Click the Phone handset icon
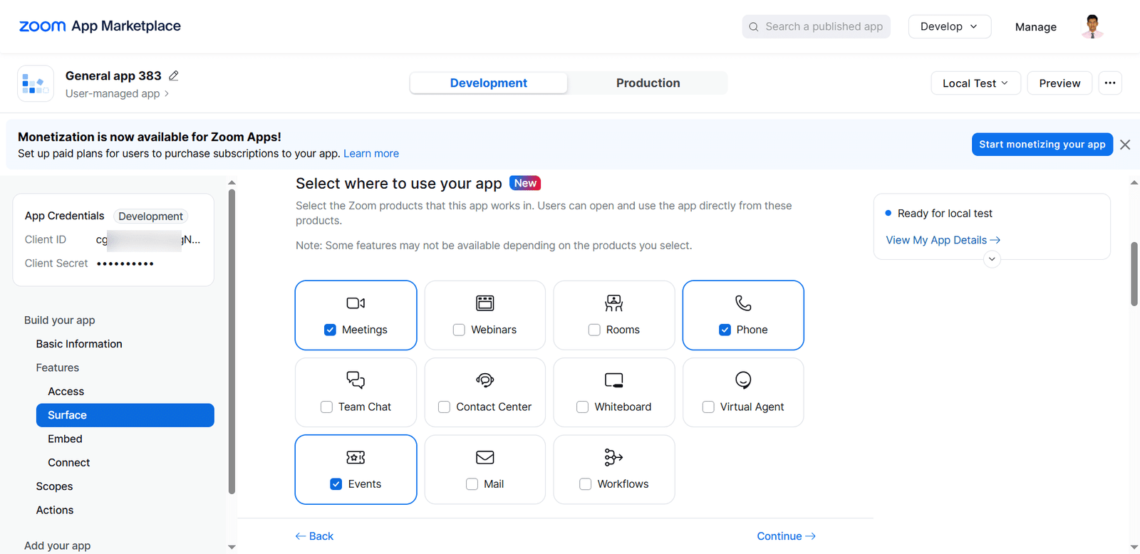Screen dimensions: 1140x554 [743, 303]
